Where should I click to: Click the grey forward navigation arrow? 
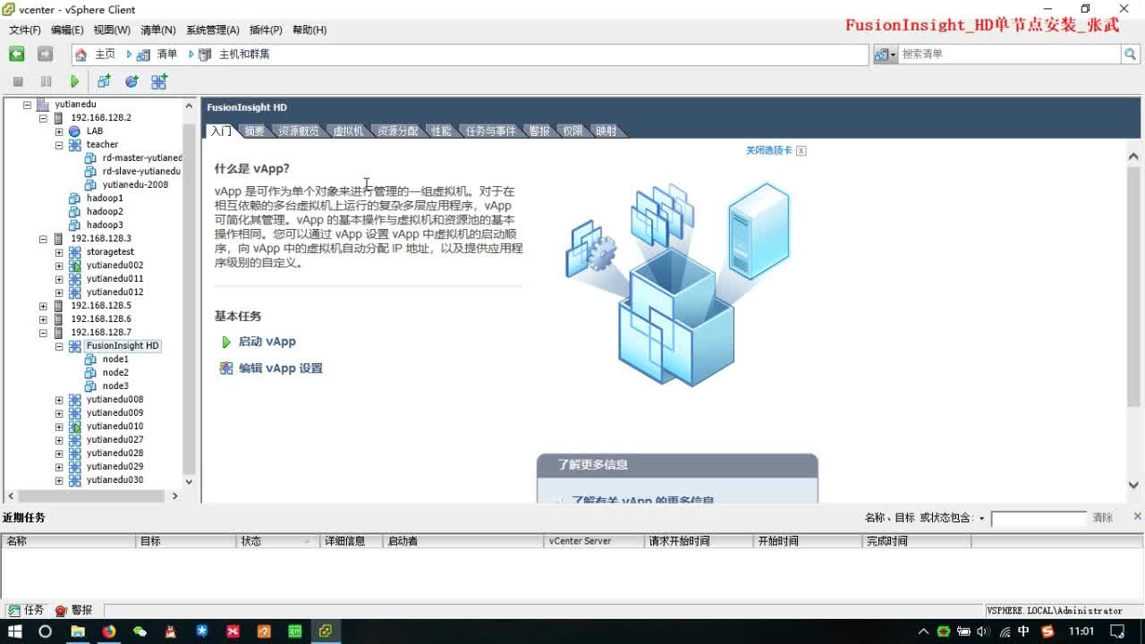point(45,55)
